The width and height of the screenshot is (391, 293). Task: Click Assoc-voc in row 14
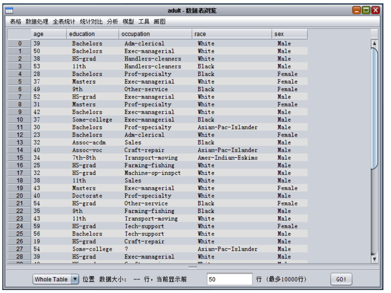(87, 150)
